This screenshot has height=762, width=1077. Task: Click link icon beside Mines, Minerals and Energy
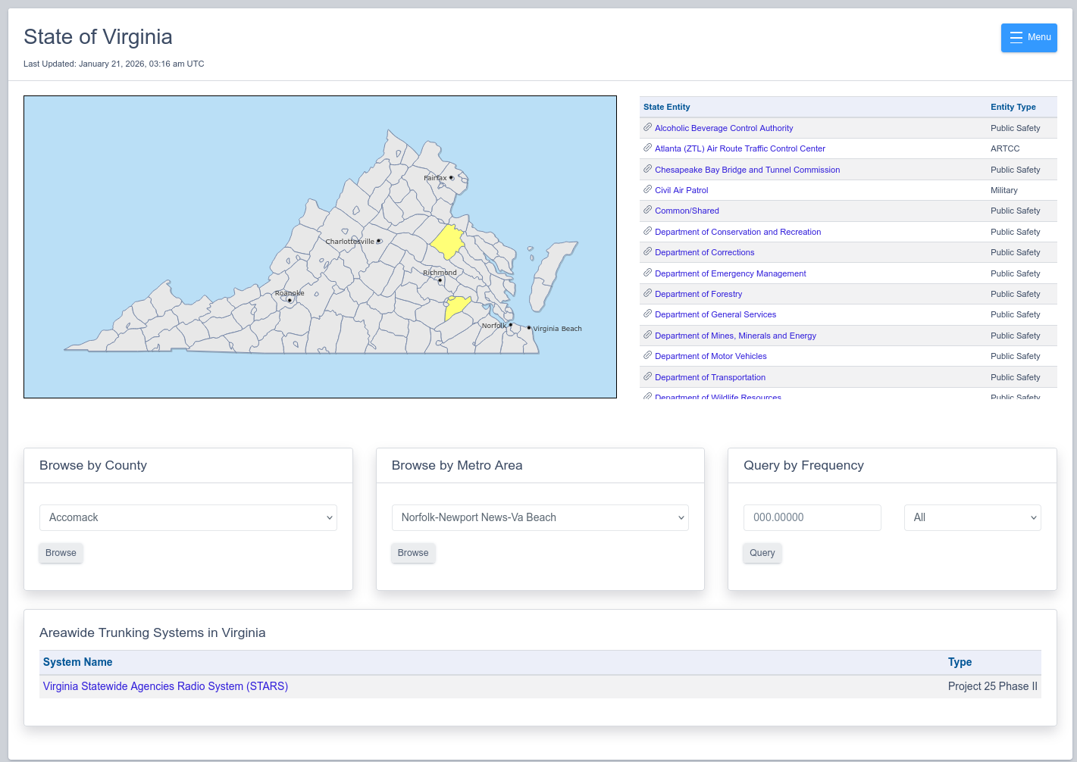point(647,335)
